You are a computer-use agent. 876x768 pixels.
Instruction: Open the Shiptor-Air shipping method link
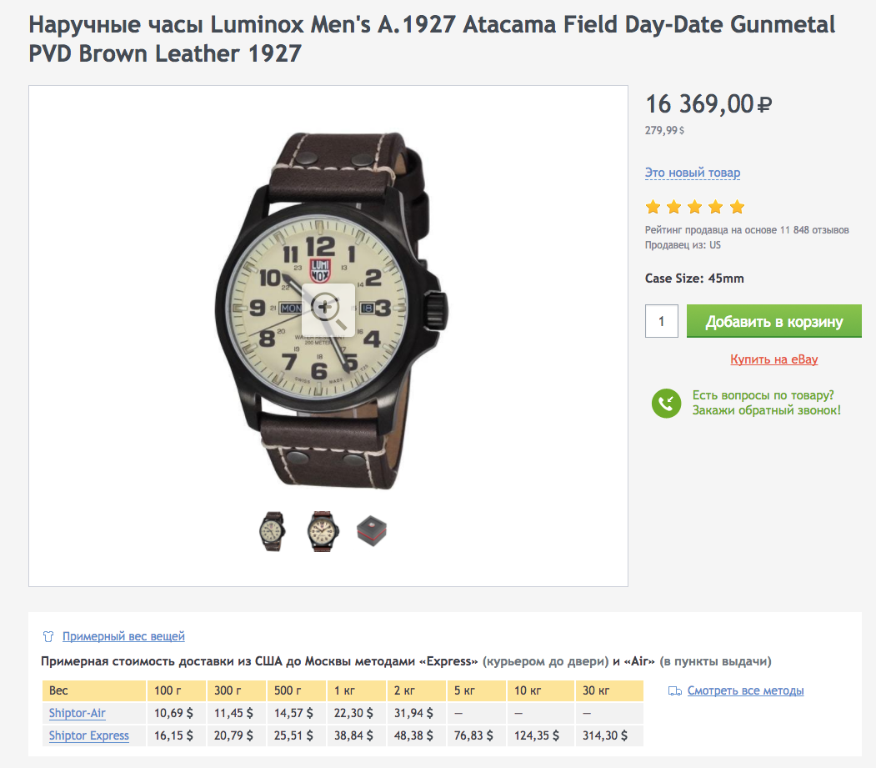tap(77, 713)
